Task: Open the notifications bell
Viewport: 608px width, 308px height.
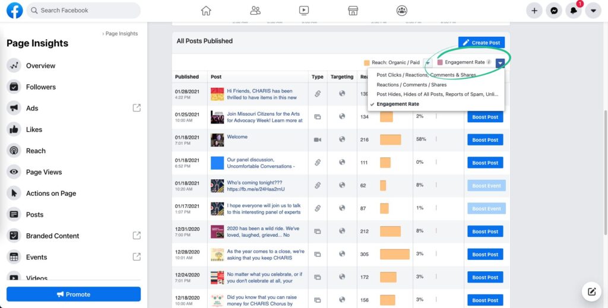Action: coord(573,11)
